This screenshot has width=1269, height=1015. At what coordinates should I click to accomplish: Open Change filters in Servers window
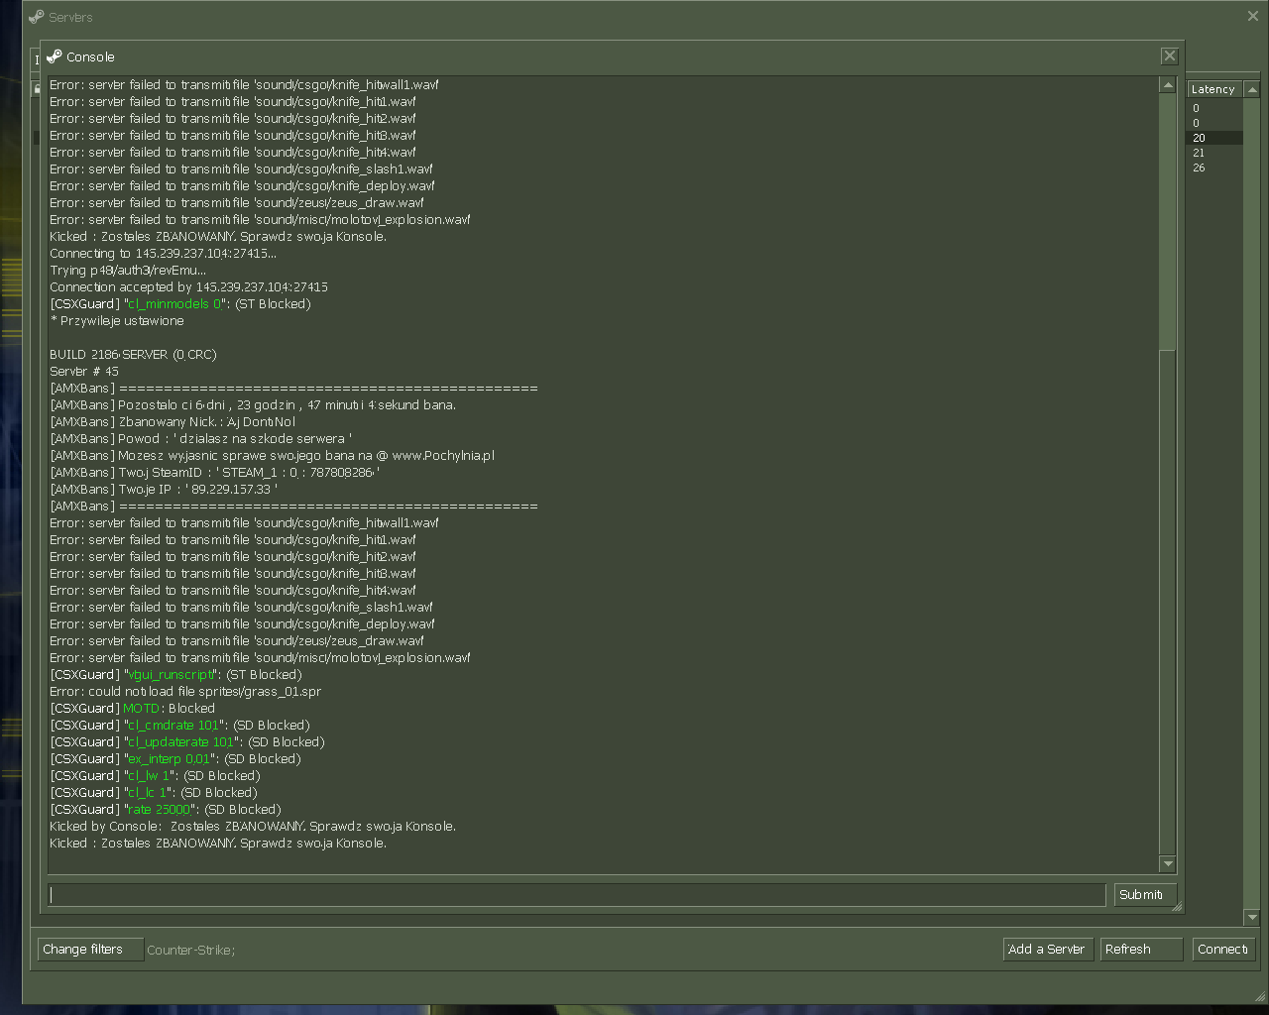[x=90, y=950]
